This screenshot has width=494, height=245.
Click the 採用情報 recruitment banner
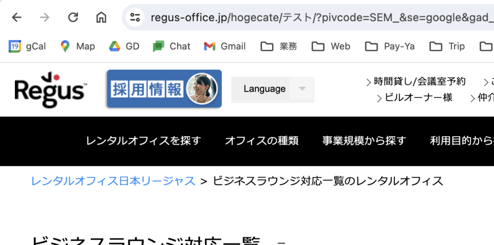coord(164,89)
